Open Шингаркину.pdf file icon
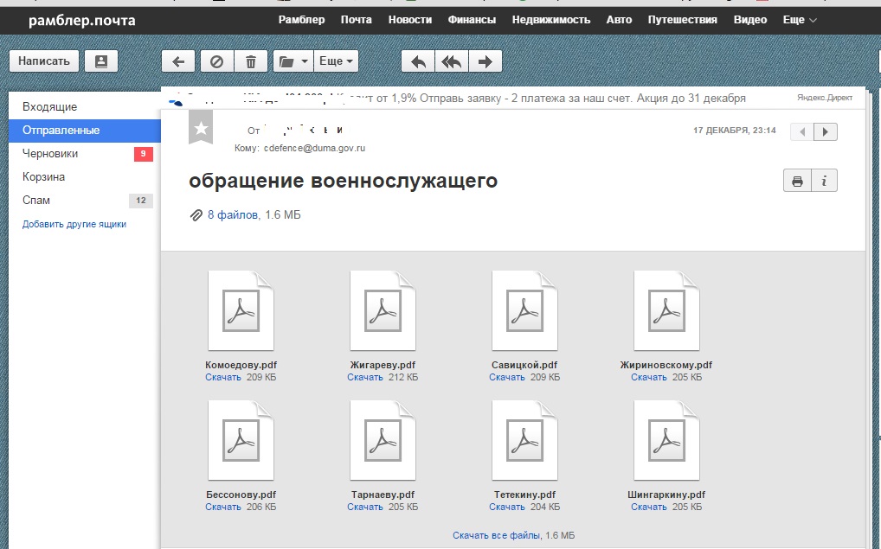This screenshot has height=549, width=881. pyautogui.click(x=666, y=441)
